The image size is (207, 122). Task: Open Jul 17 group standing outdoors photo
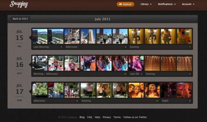(x=72, y=90)
